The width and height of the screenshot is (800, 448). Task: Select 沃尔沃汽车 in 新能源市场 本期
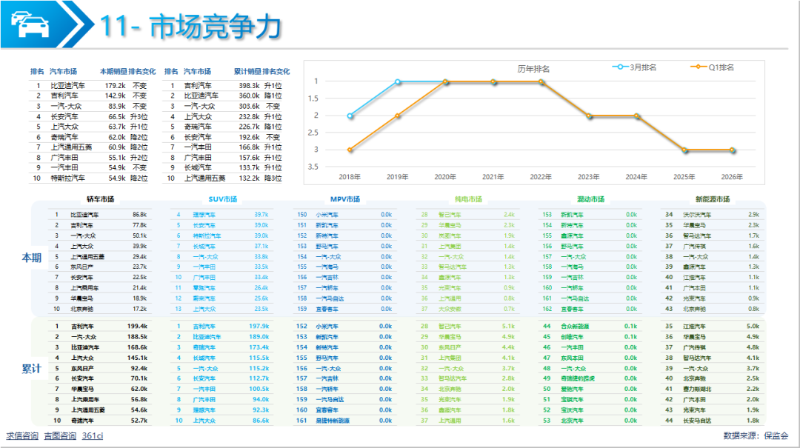pyautogui.click(x=697, y=215)
